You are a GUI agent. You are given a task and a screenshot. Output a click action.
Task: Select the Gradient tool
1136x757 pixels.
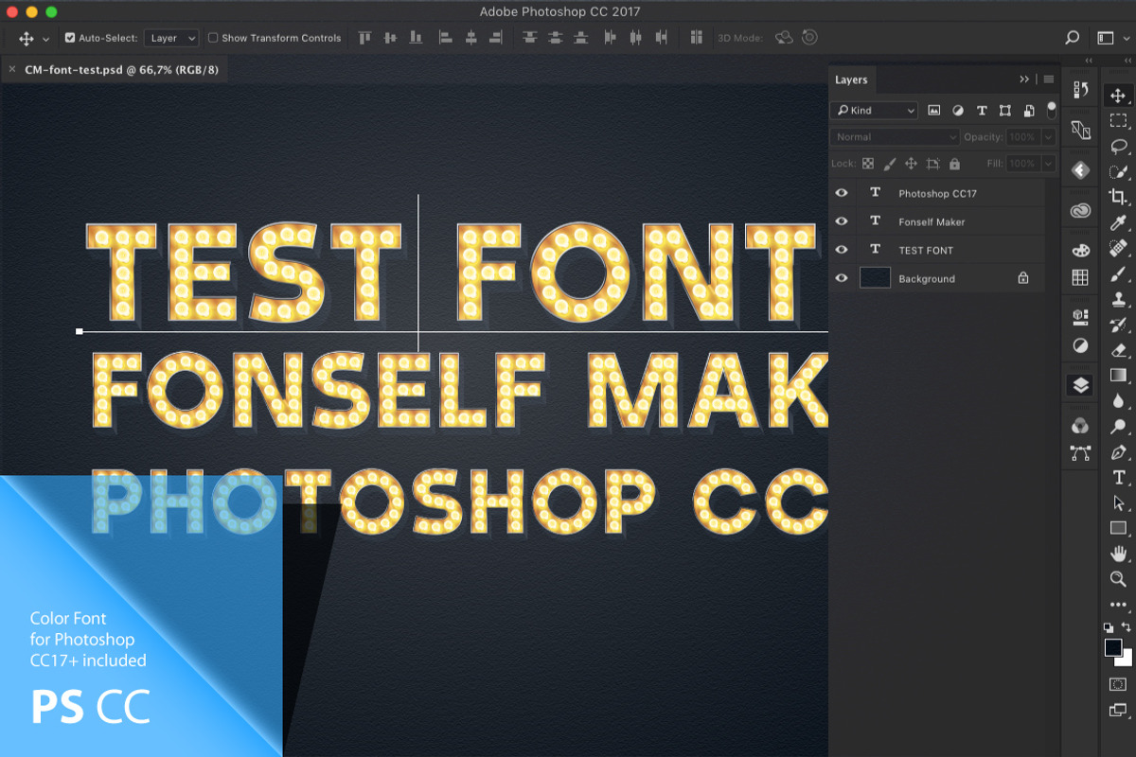(1118, 376)
